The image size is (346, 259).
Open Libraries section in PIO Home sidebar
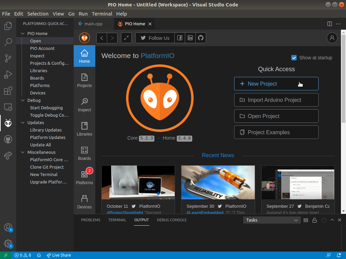[84, 129]
